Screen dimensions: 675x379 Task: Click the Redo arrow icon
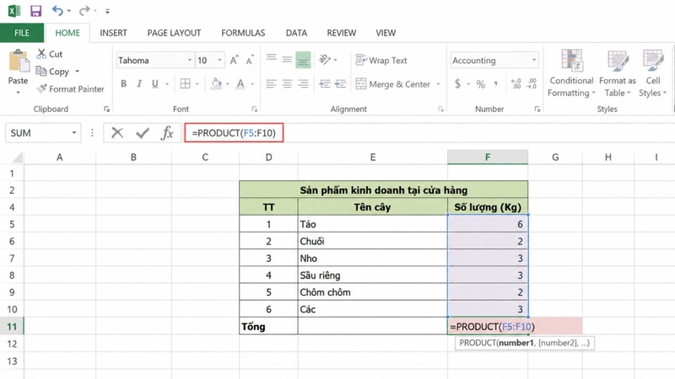point(84,10)
